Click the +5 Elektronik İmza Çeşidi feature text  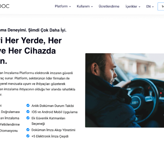pos(50,136)
